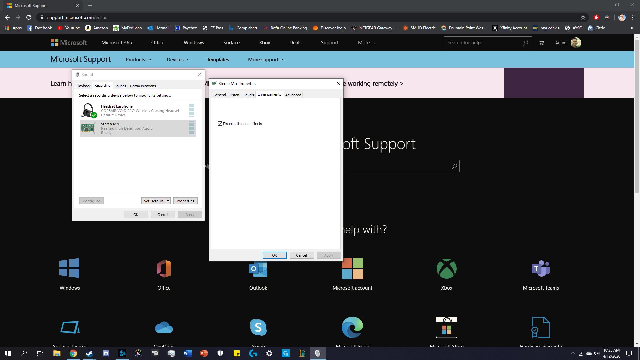Open the Microsoft account icon
The width and height of the screenshot is (640, 360).
coord(352,269)
